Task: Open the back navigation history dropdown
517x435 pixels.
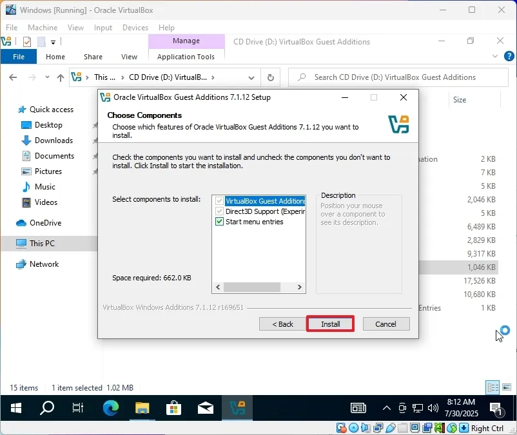Action: pyautogui.click(x=46, y=76)
